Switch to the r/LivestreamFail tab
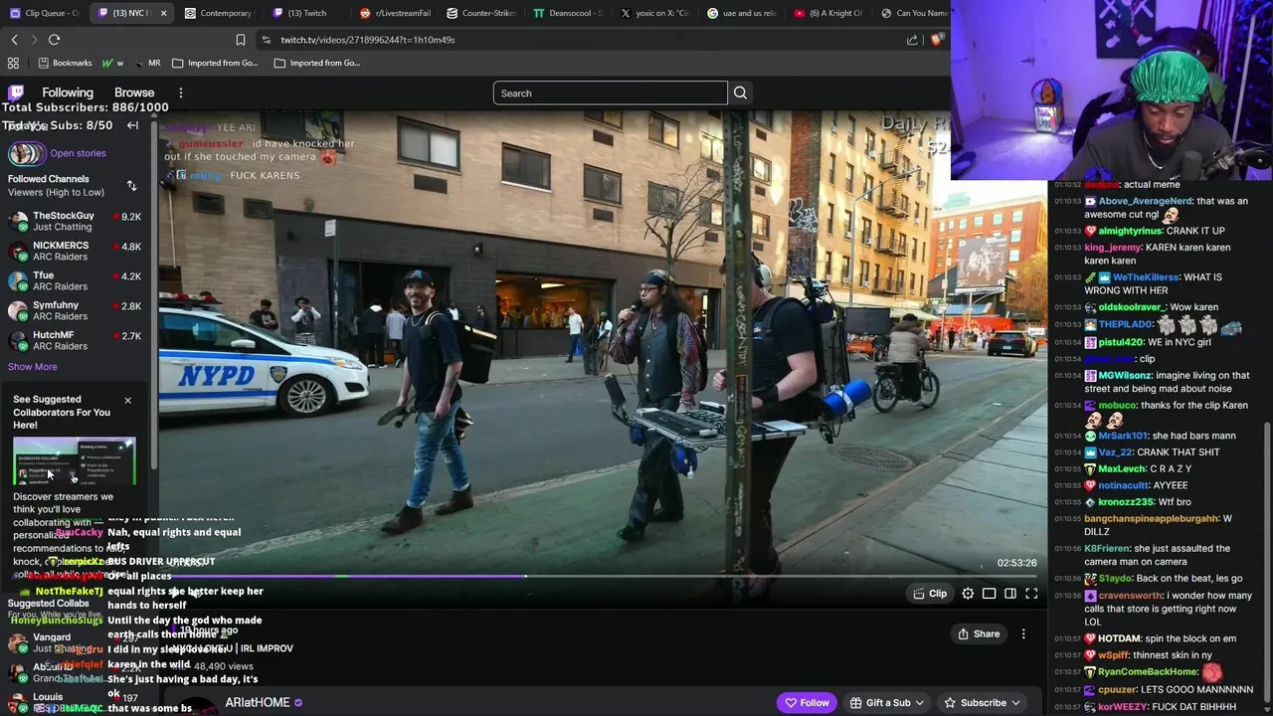Image resolution: width=1273 pixels, height=716 pixels. [x=394, y=13]
